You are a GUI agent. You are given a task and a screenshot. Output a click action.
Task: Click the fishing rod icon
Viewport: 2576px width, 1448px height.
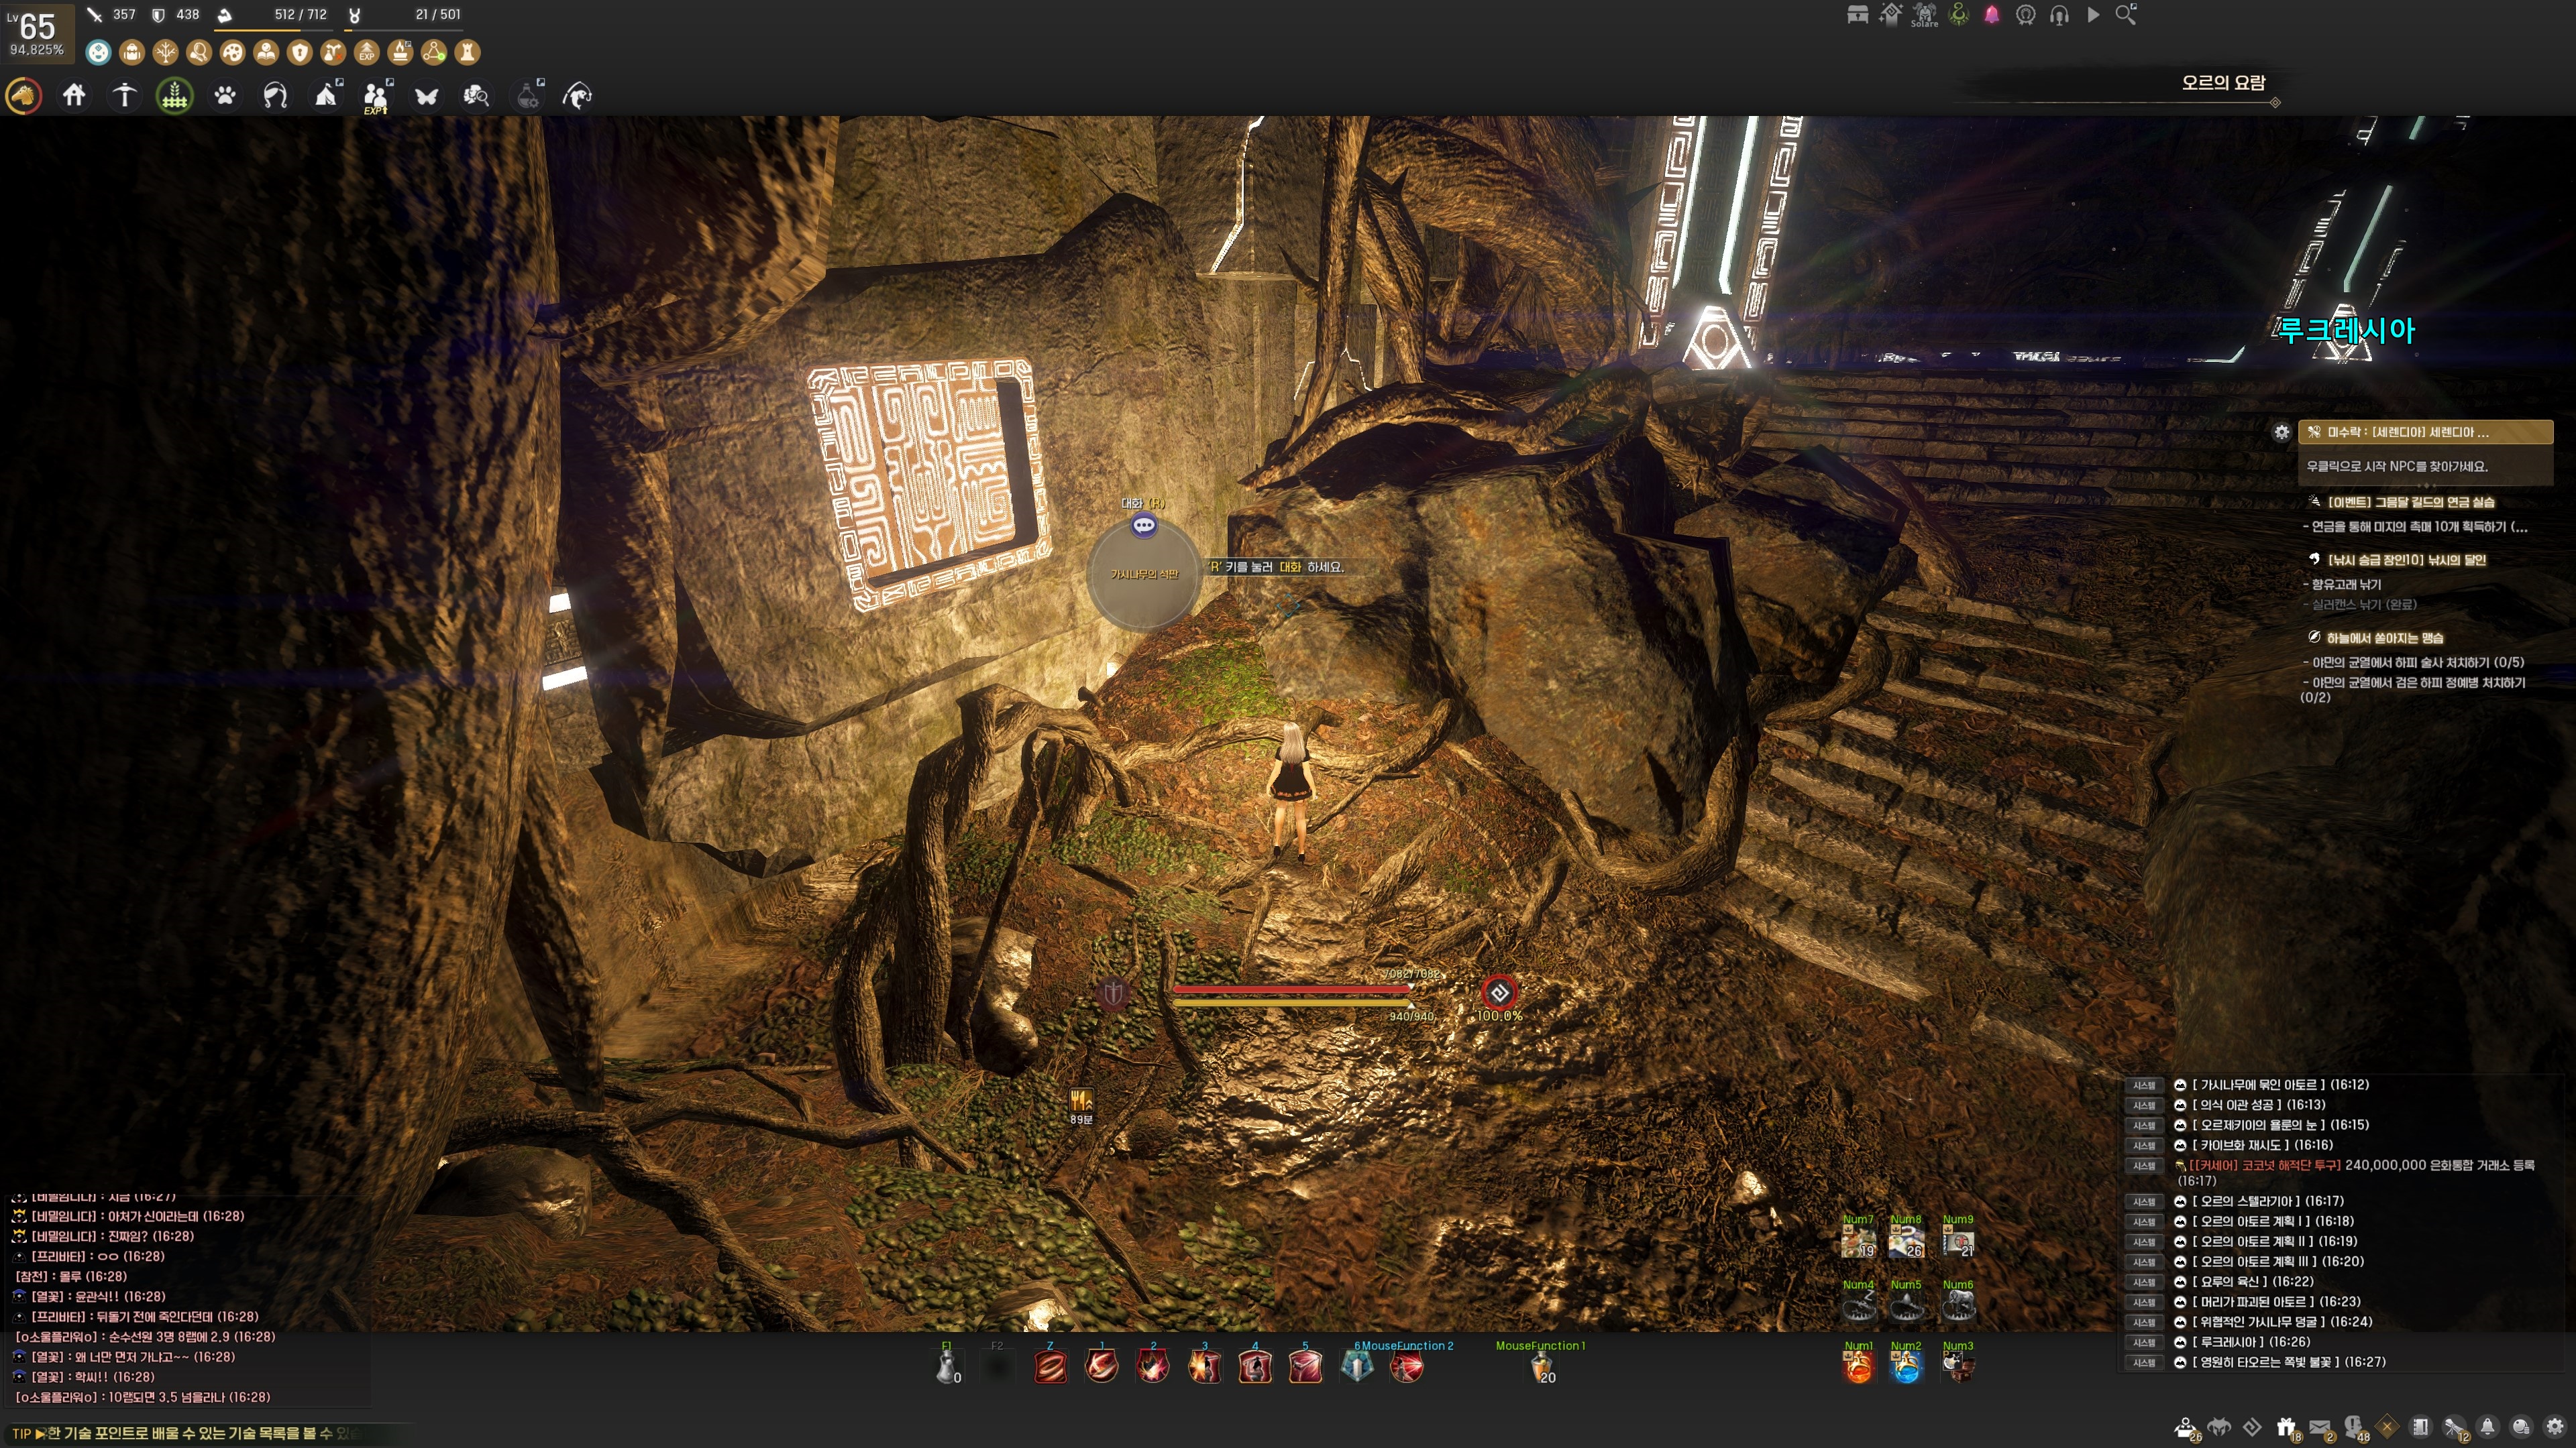tap(577, 96)
